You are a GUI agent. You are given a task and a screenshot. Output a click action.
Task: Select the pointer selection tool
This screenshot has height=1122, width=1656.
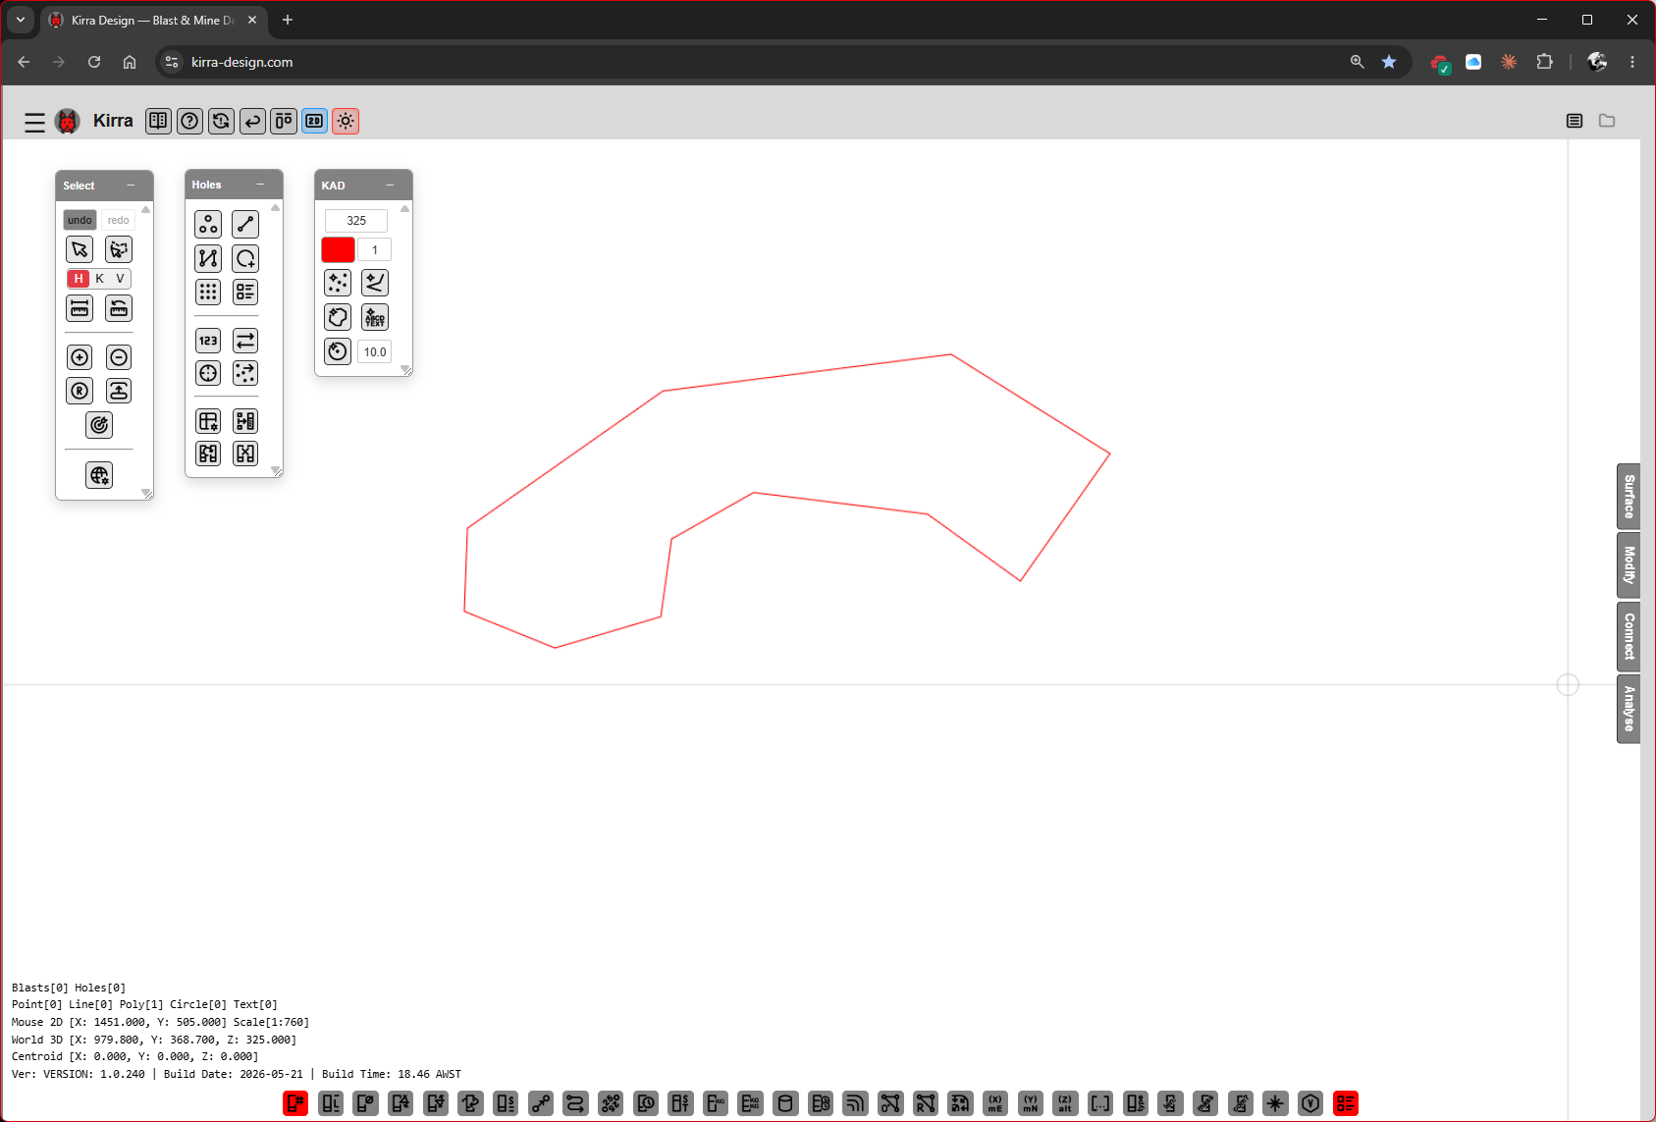80,249
